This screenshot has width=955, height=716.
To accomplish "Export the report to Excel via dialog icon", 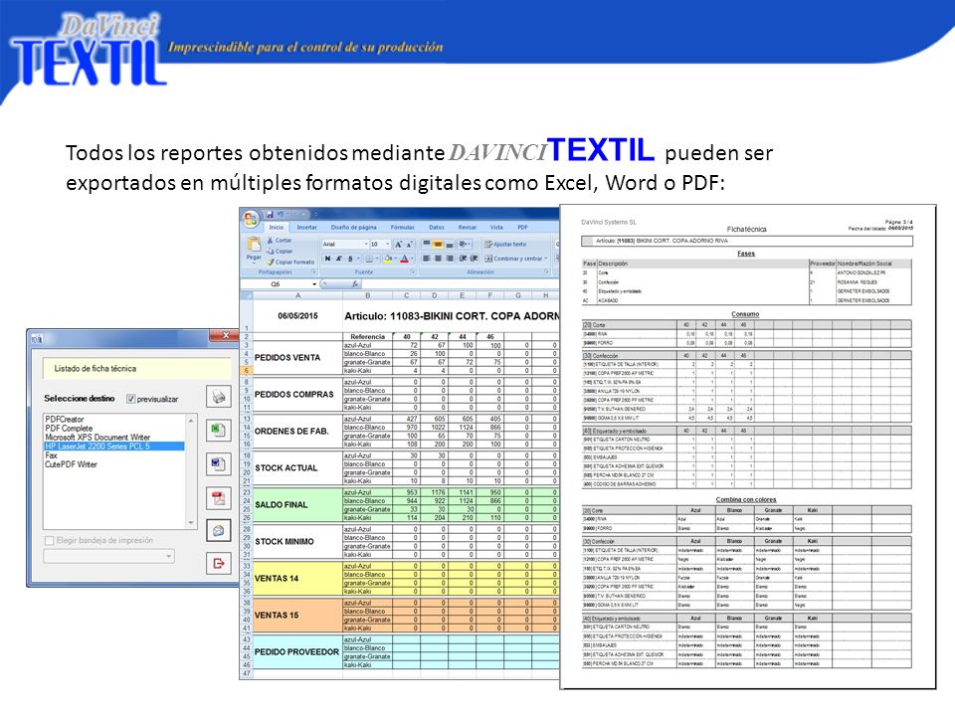I will (x=219, y=431).
